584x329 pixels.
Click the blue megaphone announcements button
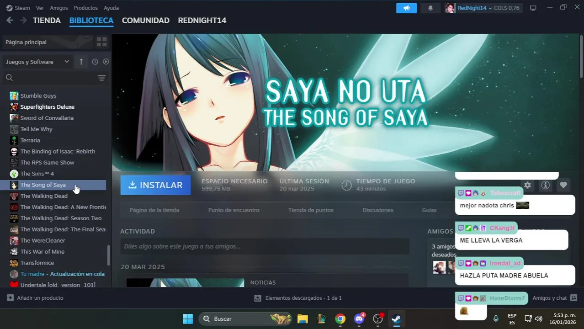(406, 8)
